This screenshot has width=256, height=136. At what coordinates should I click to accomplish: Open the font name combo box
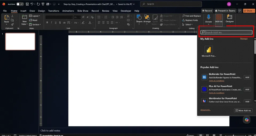59,17
